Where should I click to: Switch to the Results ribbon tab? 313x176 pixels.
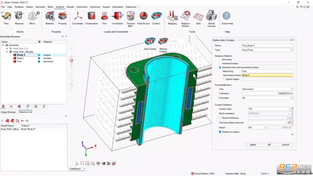coord(70,7)
